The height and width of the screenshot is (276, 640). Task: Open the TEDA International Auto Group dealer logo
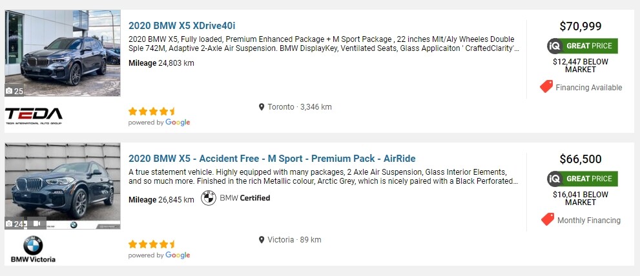coord(34,116)
